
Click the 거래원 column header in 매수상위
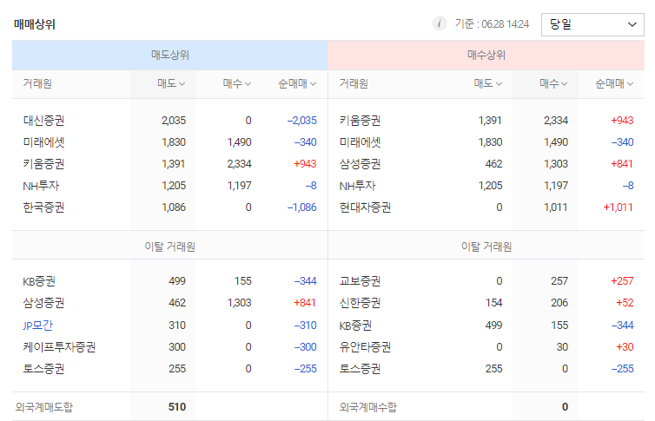(354, 84)
